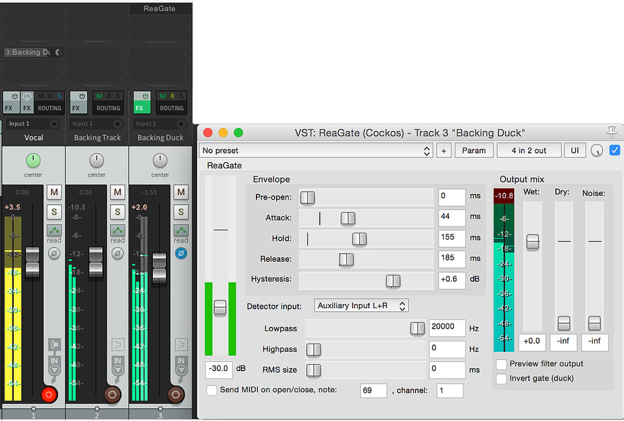Viewport: 624px width, 421px height.
Task: Toggle record monitoring on the Vocal track
Action: (54, 344)
